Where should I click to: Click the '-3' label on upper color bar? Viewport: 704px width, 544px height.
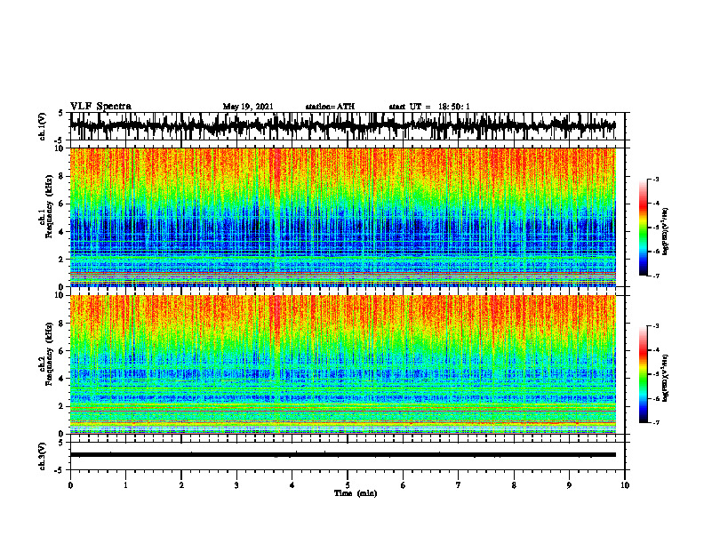655,180
